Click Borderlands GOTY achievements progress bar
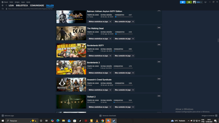The image size is (219, 123). 123,51
